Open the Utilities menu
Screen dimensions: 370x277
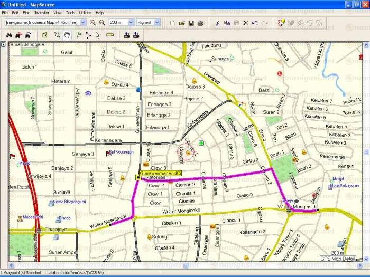(x=85, y=12)
